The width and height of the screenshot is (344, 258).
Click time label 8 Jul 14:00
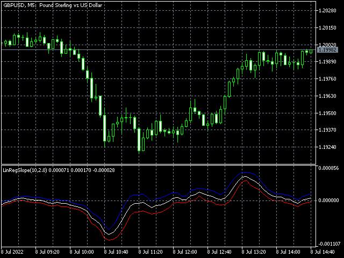click(x=288, y=252)
